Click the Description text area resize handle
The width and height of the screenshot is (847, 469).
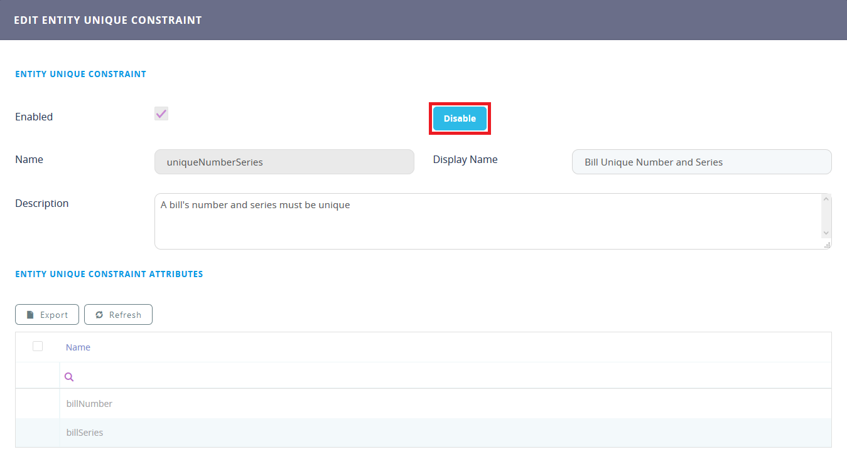coord(827,245)
